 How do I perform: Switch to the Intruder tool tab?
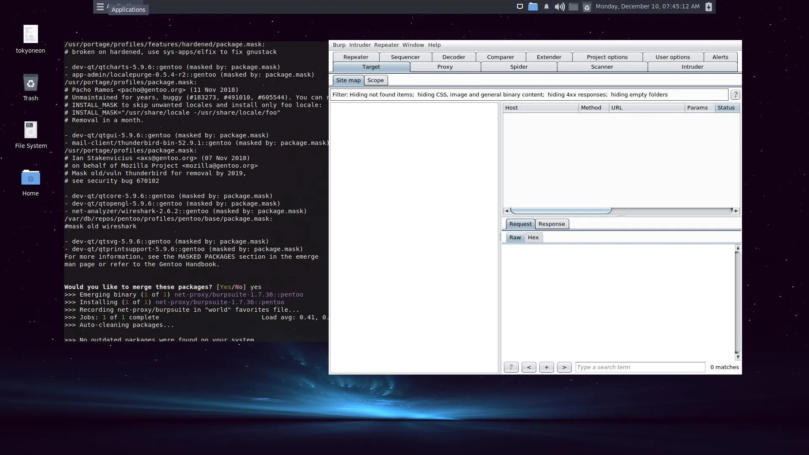(692, 67)
